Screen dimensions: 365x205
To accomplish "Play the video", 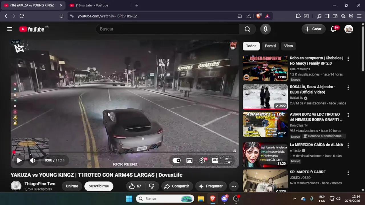I will [19, 160].
